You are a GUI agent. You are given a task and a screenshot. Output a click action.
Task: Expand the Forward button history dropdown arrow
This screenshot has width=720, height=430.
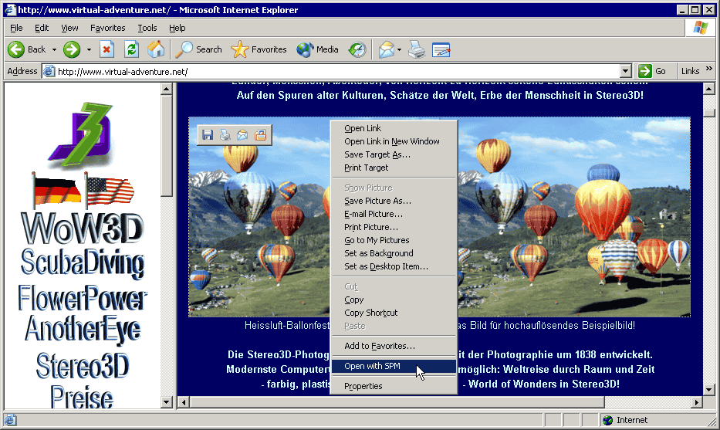coord(89,49)
